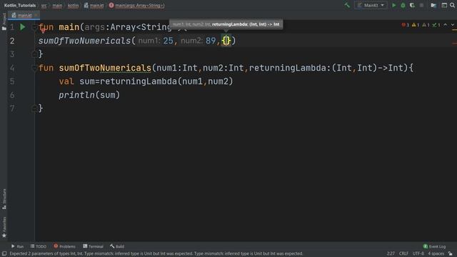
Task: Click the 2:27 line column indicator
Action: tap(391, 253)
